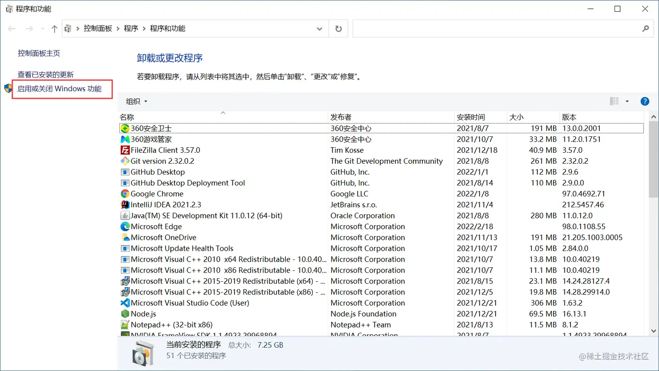Click the Visual C++ 2015-2019 (x86) icon
The width and height of the screenshot is (659, 371).
(125, 292)
